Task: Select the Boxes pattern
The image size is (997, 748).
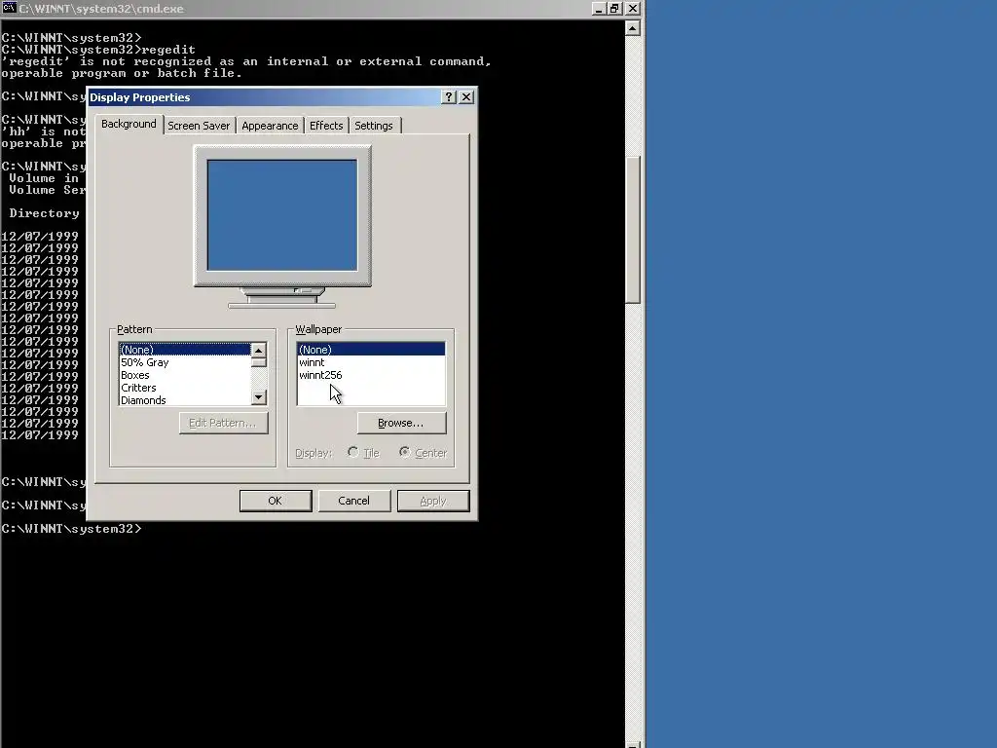Action: coord(185,375)
